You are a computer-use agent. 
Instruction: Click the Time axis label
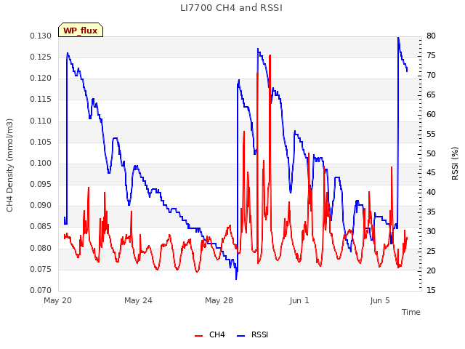411,312
